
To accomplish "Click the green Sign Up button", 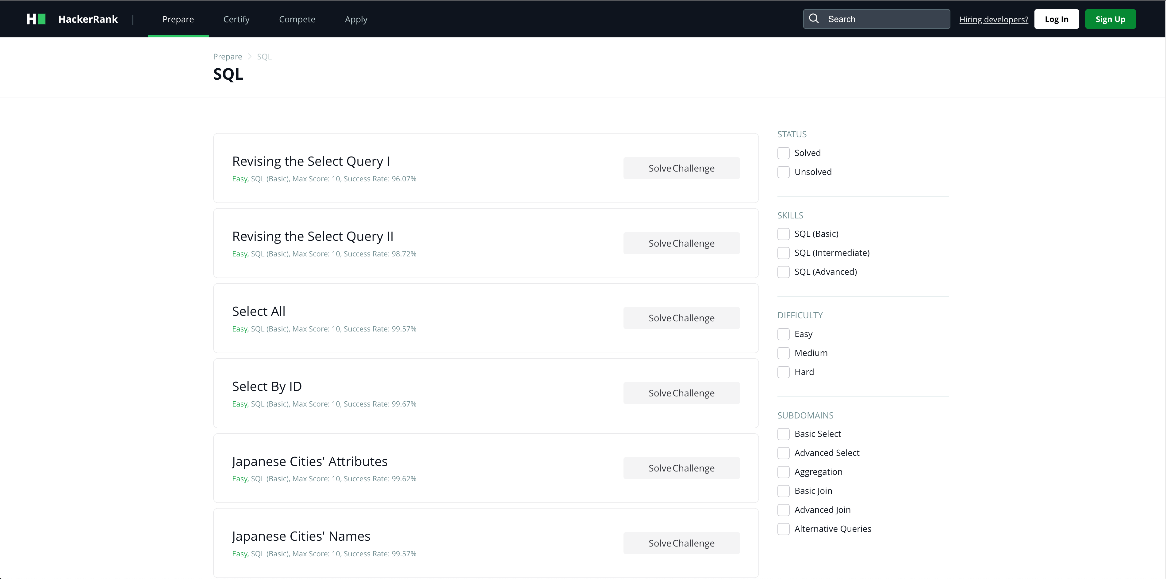I will click(1110, 19).
